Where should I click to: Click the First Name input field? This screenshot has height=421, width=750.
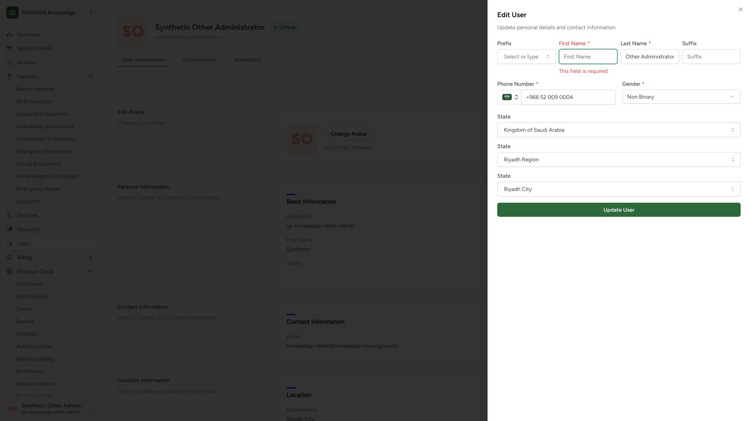click(588, 57)
